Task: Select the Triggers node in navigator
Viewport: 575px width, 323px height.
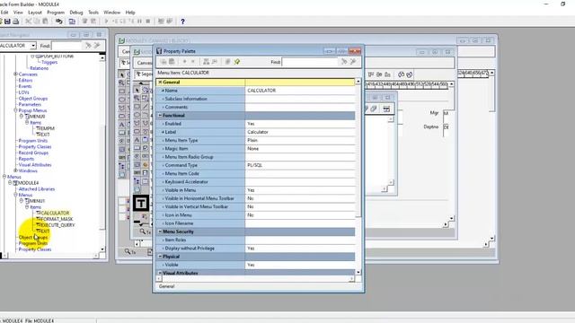Action: pos(49,62)
